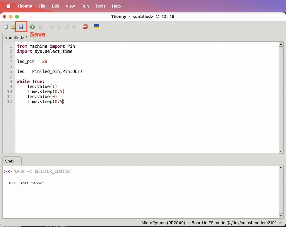This screenshot has height=227, width=286.
Task: Open the Run menu
Action: 85,6
